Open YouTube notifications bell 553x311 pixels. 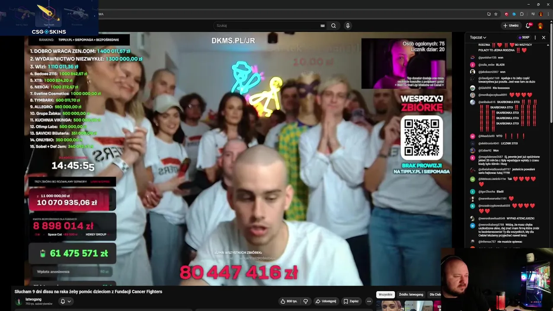528,25
